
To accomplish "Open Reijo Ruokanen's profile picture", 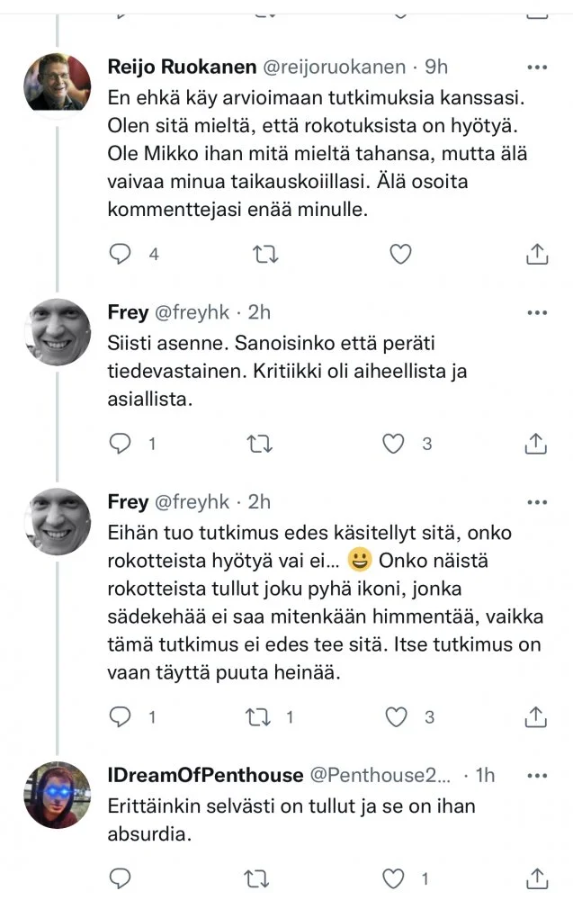I will pos(57,83).
